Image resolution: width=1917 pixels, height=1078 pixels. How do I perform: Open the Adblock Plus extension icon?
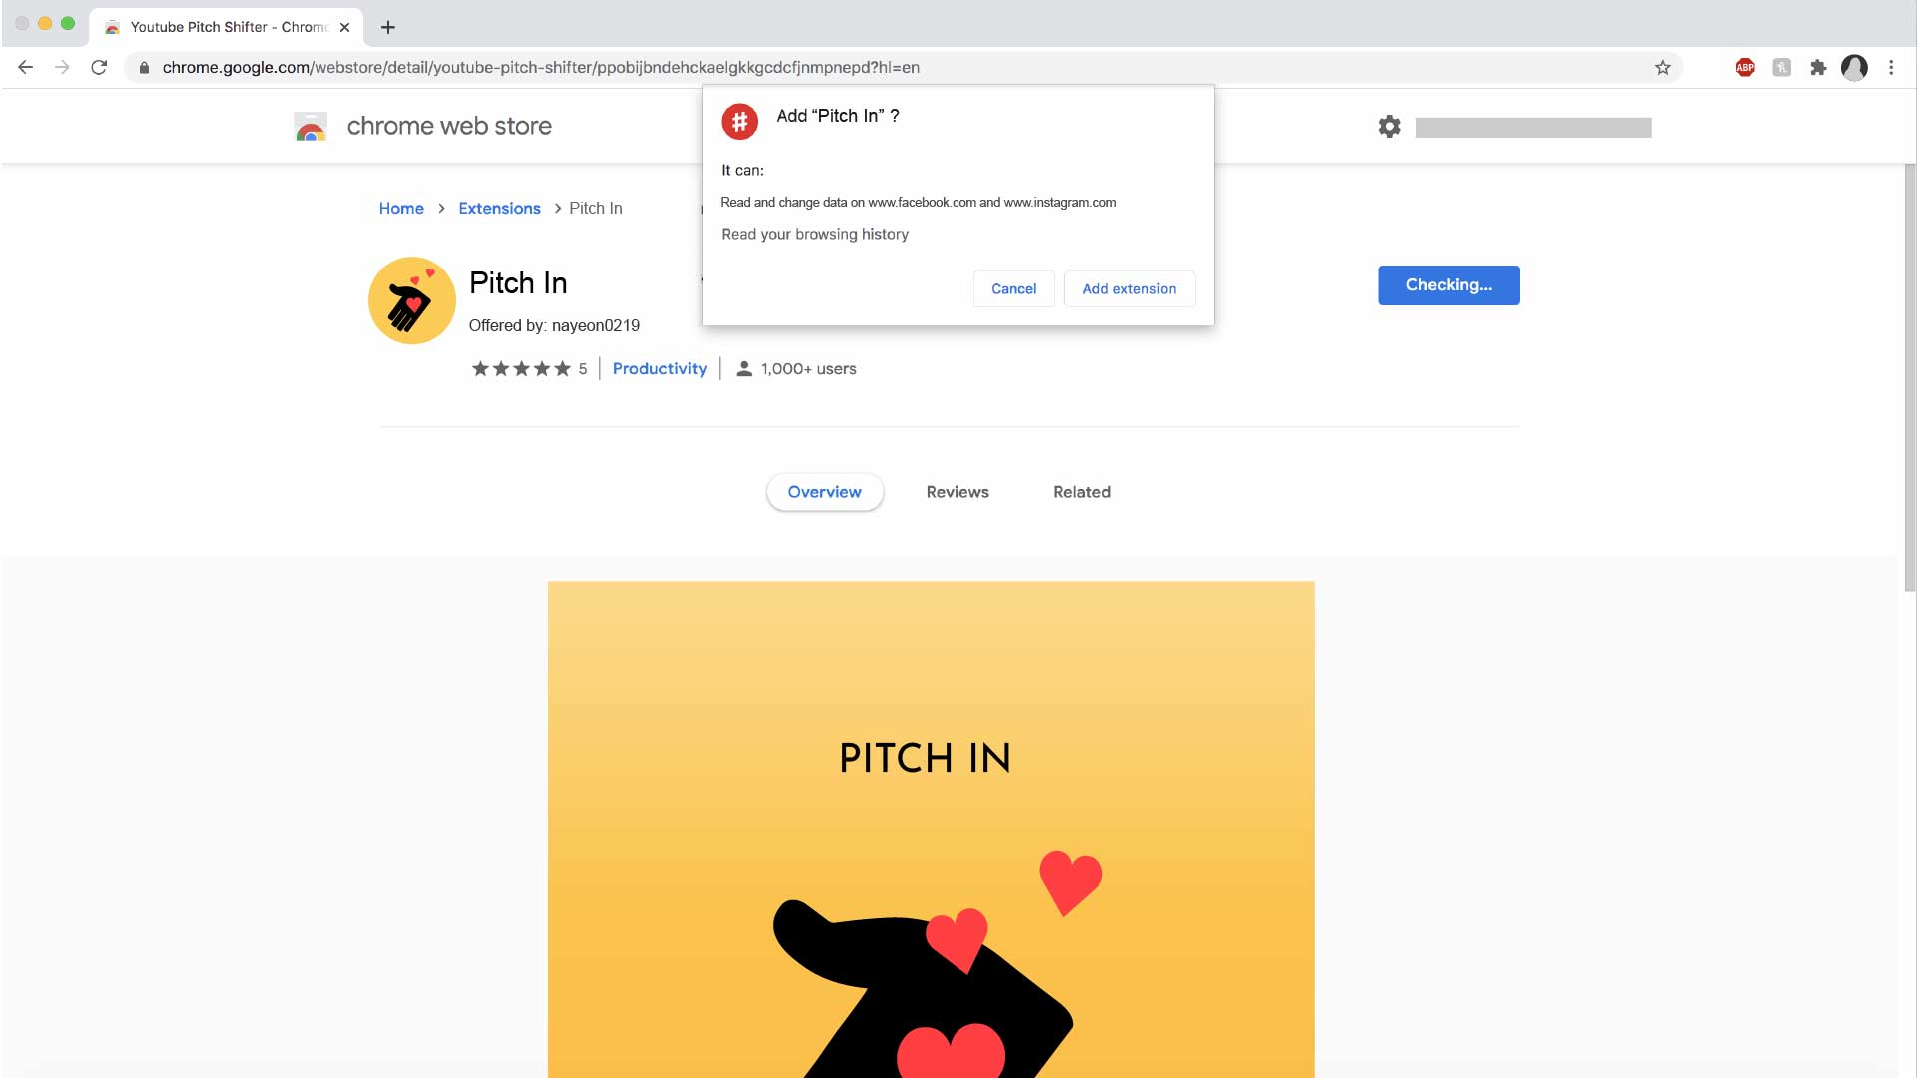coord(1745,67)
